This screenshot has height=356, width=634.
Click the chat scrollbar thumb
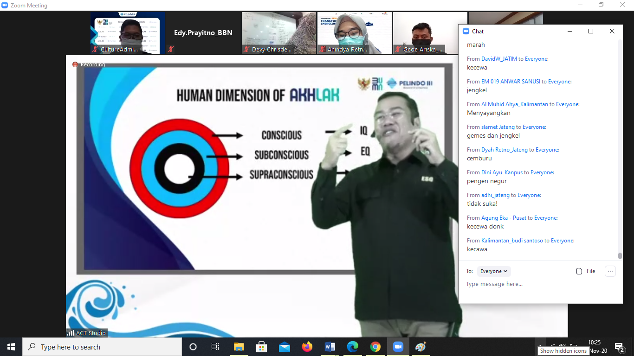(620, 255)
